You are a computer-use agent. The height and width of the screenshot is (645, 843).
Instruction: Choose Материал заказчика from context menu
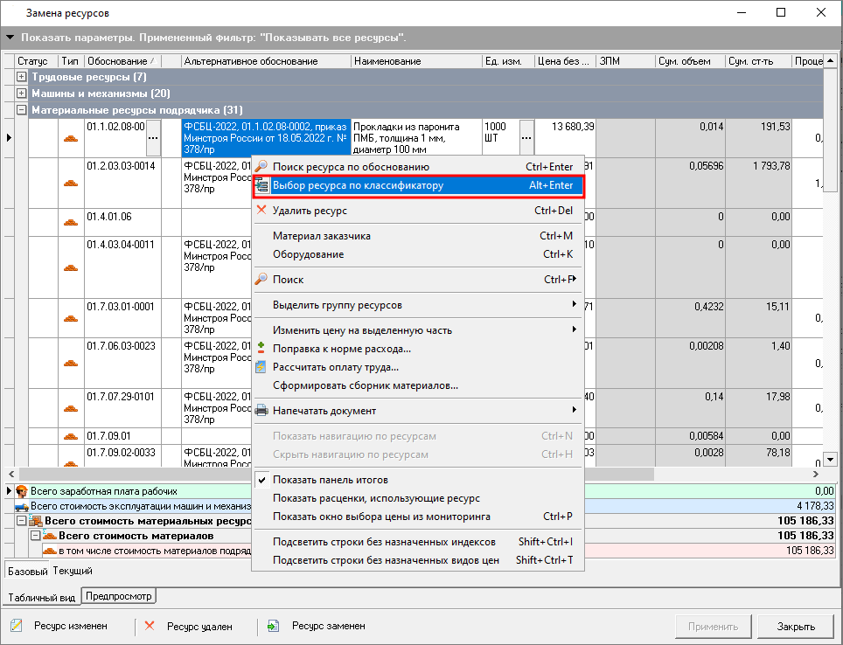321,236
